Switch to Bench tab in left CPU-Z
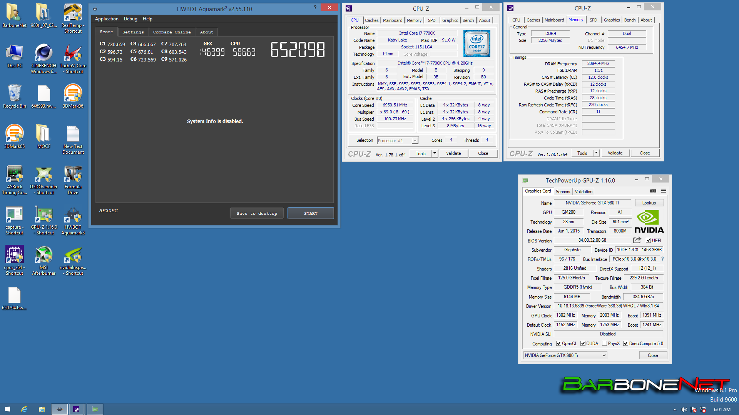 468,20
